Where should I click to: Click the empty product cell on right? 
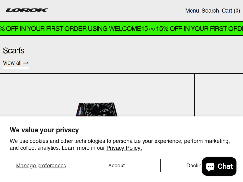[x=219, y=95]
